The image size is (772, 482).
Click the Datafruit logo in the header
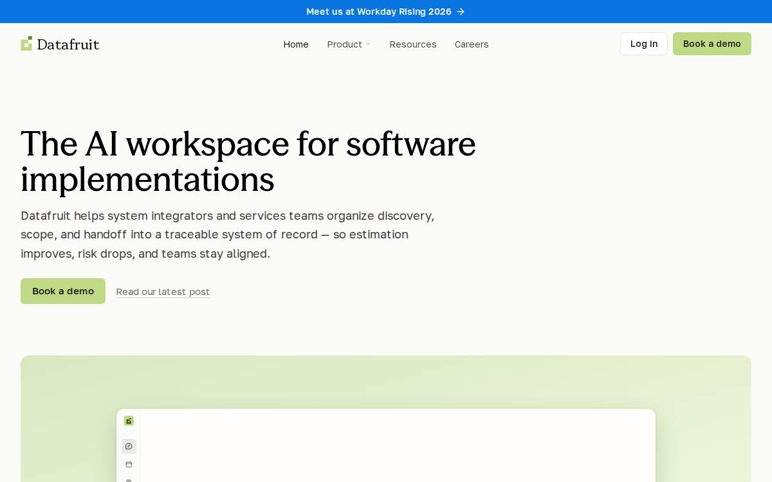click(60, 44)
